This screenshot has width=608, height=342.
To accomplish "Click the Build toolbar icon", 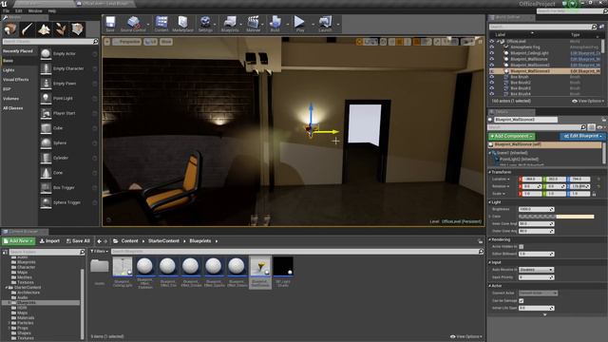I will tap(275, 24).
